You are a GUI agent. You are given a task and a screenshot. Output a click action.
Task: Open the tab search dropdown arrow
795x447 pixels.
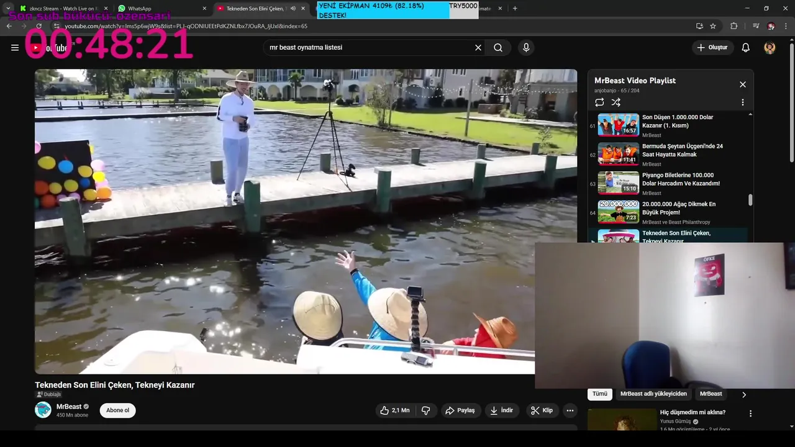pos(8,8)
